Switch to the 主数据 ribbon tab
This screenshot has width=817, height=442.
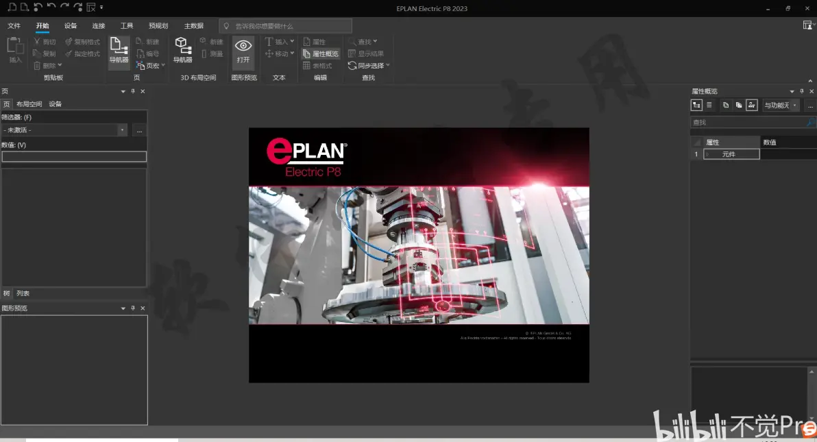point(194,25)
